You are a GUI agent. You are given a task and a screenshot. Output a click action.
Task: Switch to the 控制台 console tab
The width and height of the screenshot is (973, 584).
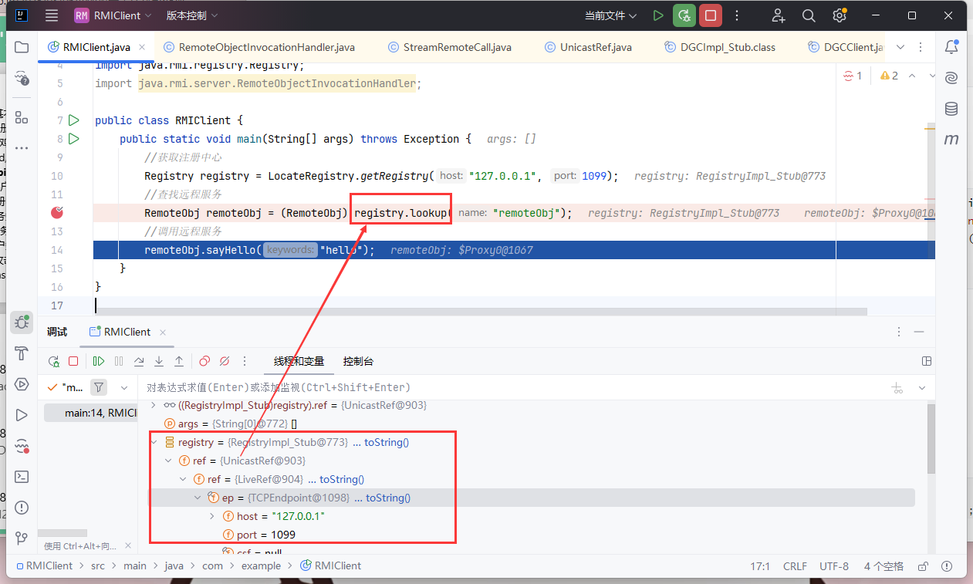357,361
